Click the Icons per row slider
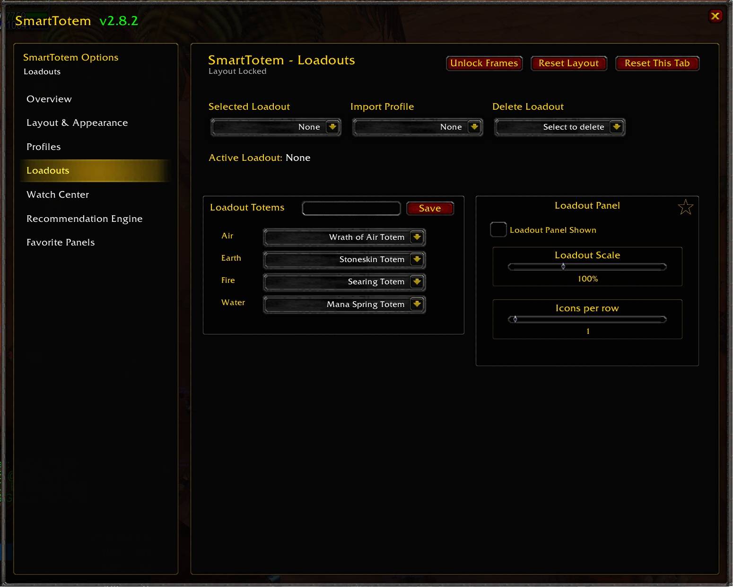Image resolution: width=733 pixels, height=587 pixels. 587,319
